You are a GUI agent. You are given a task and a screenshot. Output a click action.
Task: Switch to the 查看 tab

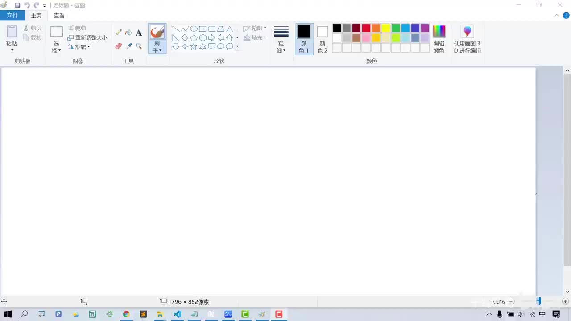59,16
